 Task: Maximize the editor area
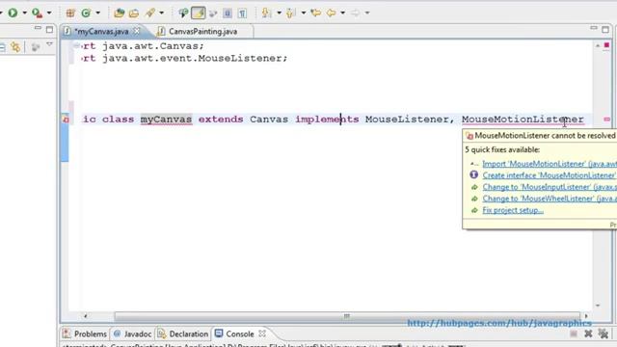(x=605, y=29)
